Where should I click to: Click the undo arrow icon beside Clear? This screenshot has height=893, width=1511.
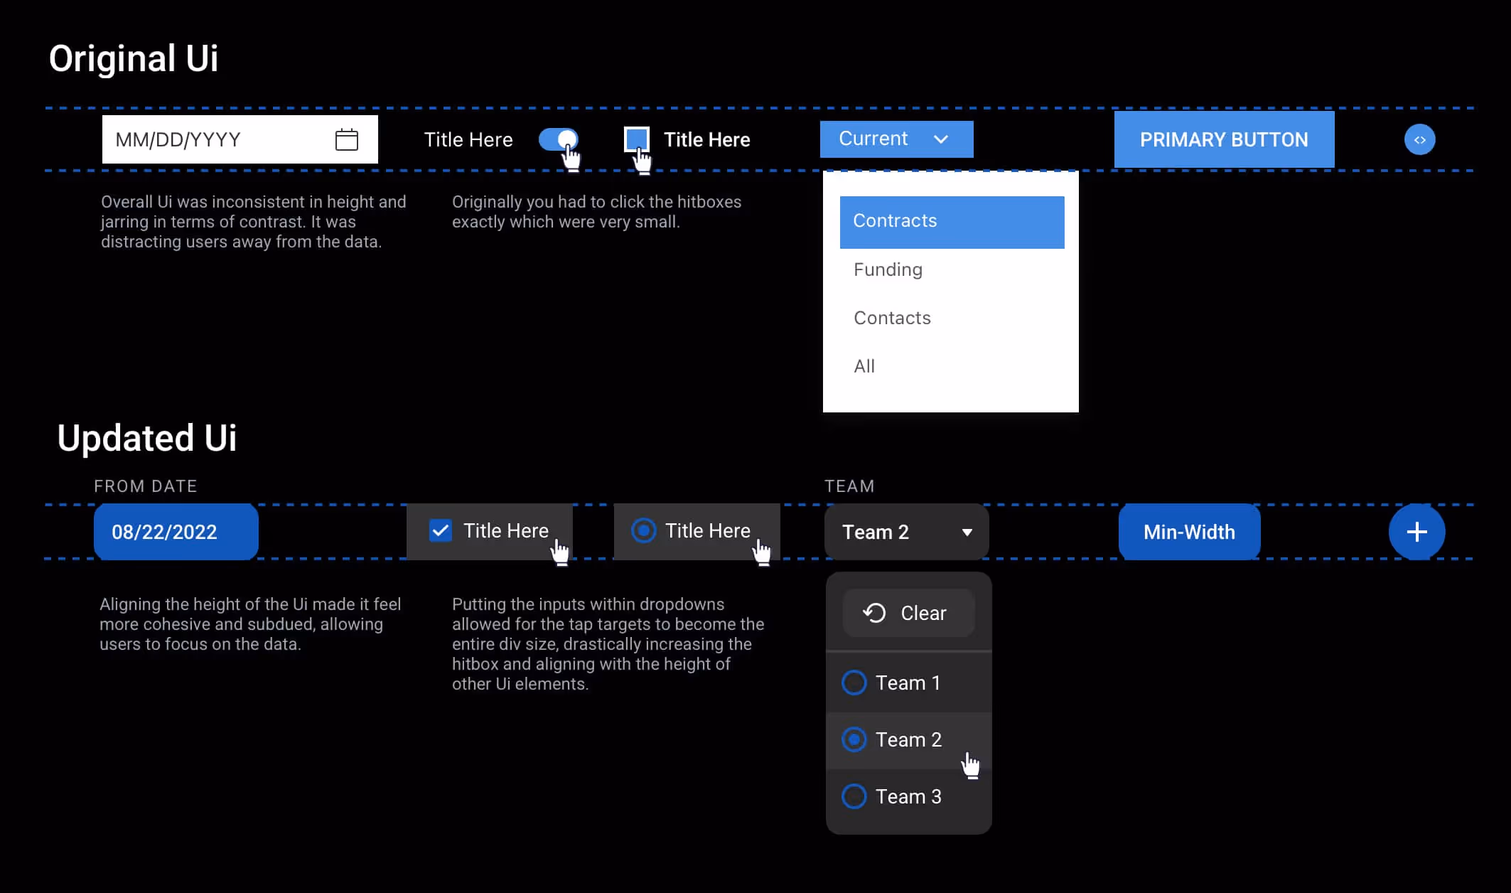click(x=874, y=613)
